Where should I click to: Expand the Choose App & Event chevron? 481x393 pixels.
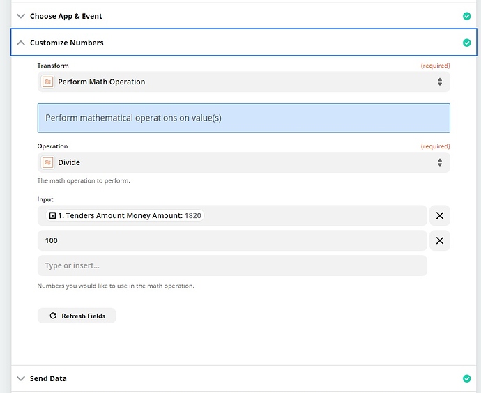coord(21,16)
